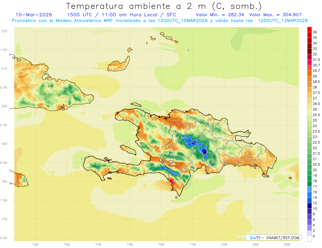Click the legend value '16'
Screen dimensions: 322x248
click(315, 192)
